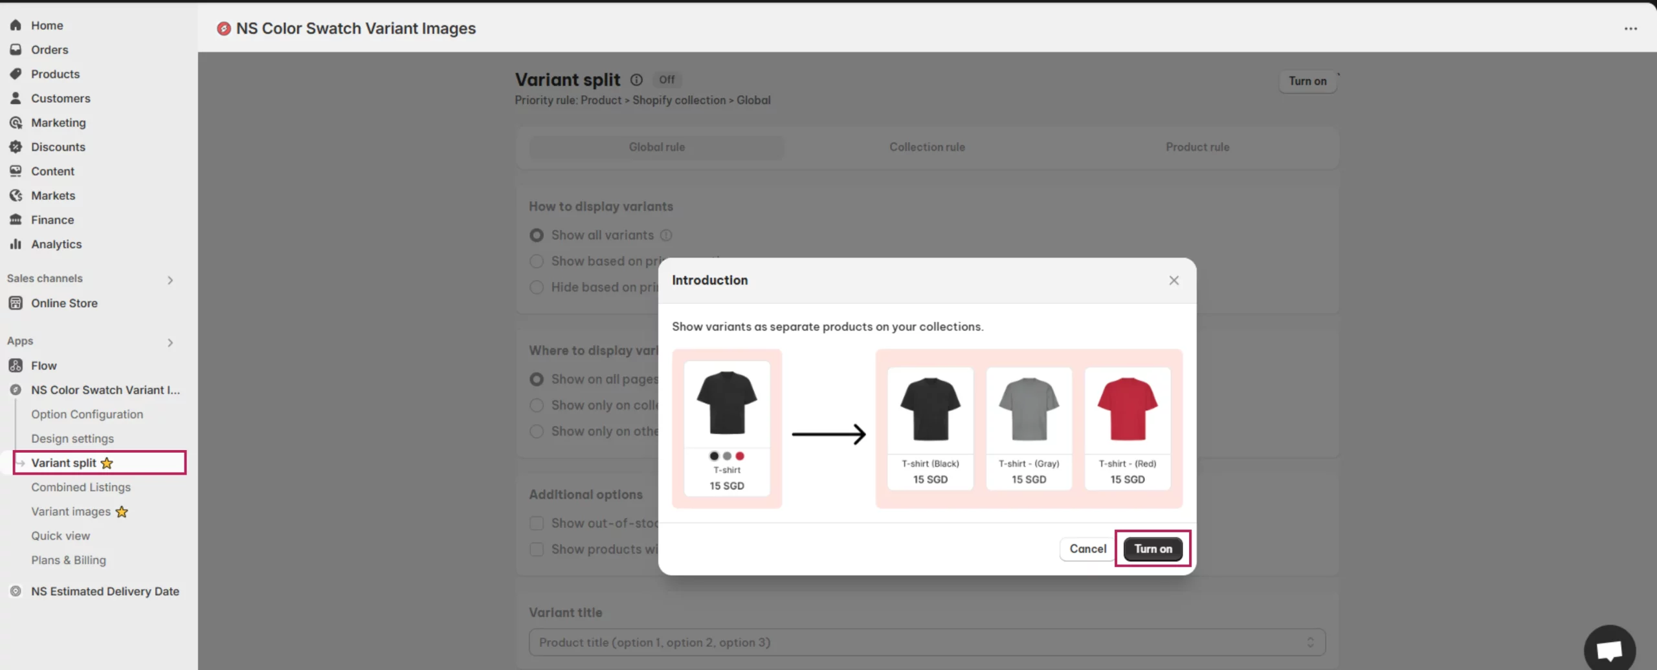The height and width of the screenshot is (670, 1657).
Task: Click the Priority rule description text
Action: point(643,100)
